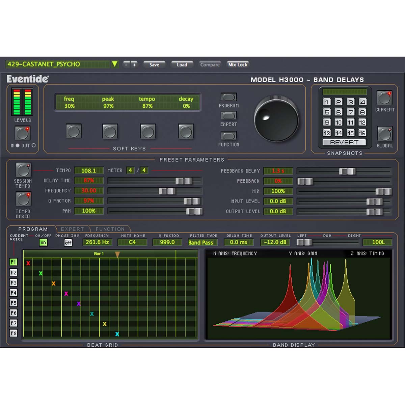This screenshot has height=405, width=405.
Task: Open the Band Pass filter type selector
Action: (202, 242)
